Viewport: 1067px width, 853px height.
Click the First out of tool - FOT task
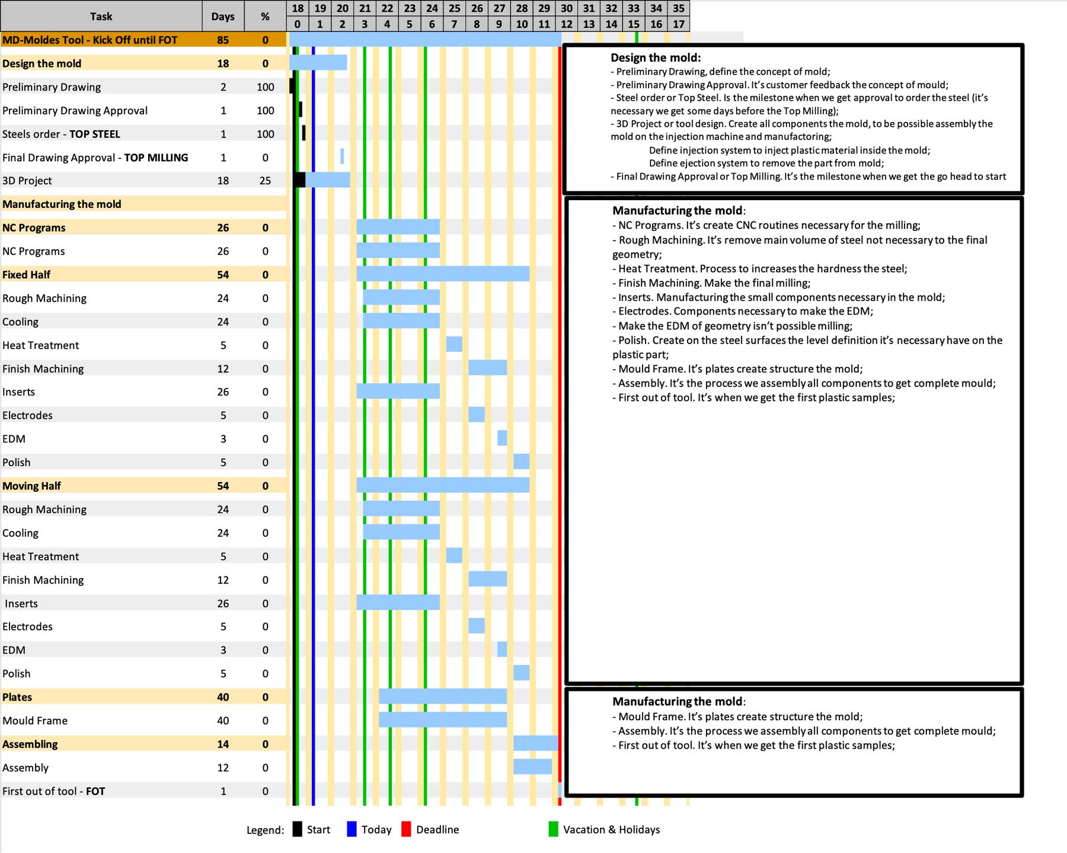(53, 791)
